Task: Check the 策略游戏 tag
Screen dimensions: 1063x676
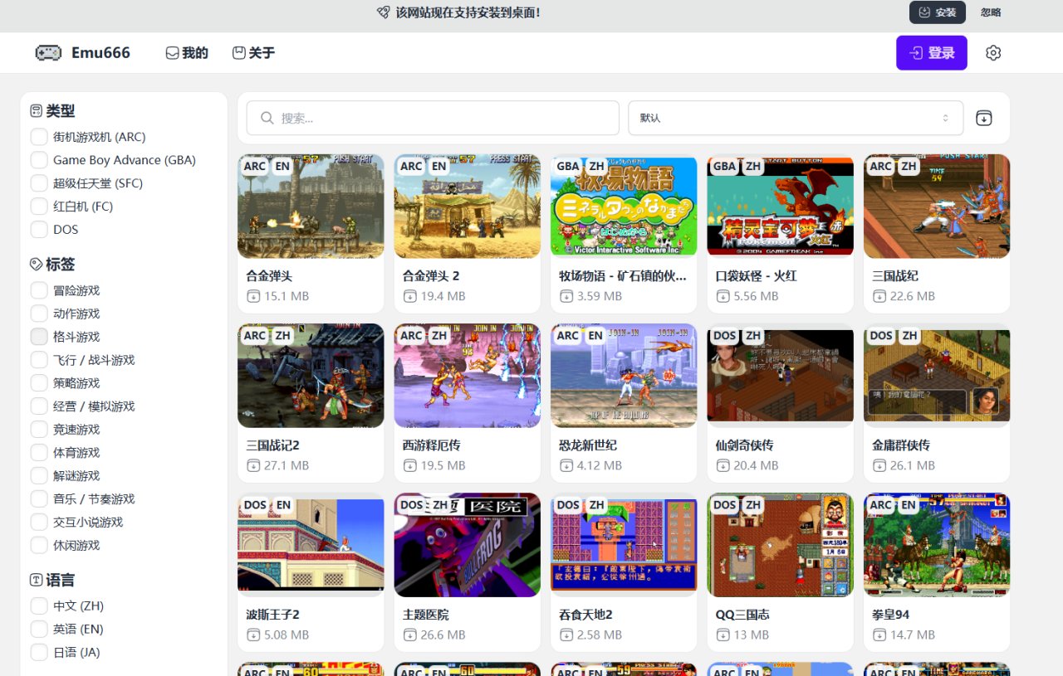Action: point(38,383)
